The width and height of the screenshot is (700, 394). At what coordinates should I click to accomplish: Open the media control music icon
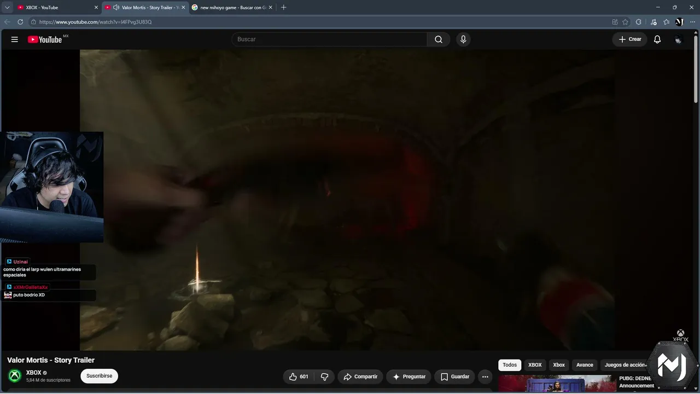(653, 22)
